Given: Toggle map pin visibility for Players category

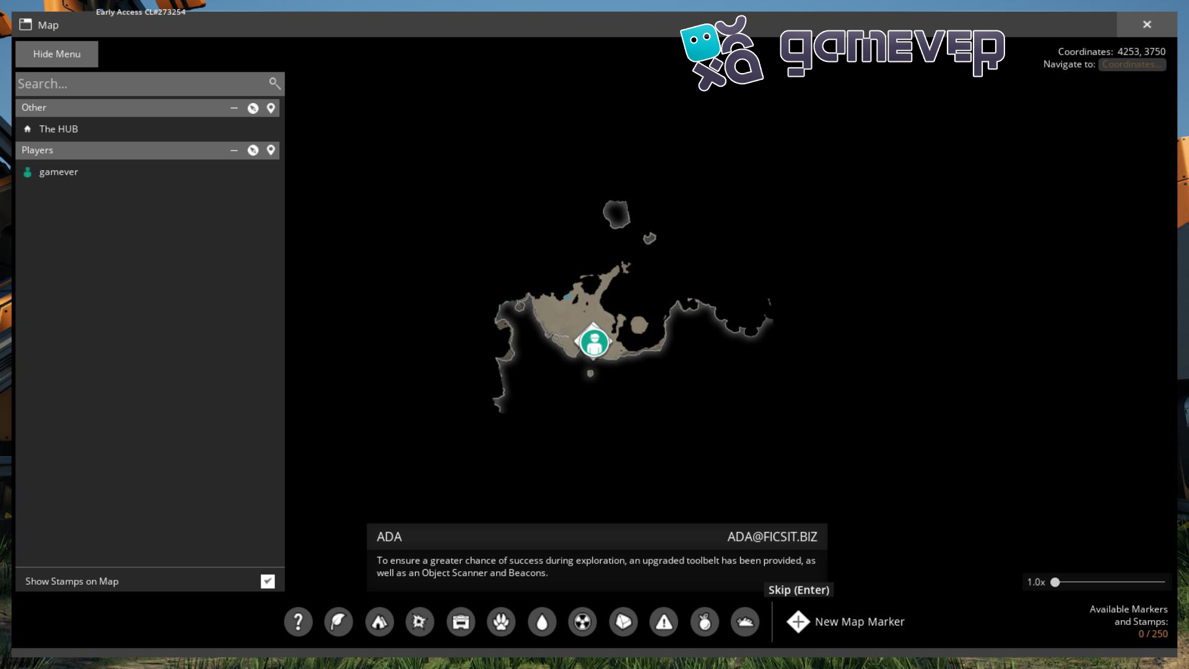Looking at the screenshot, I should click(x=271, y=150).
